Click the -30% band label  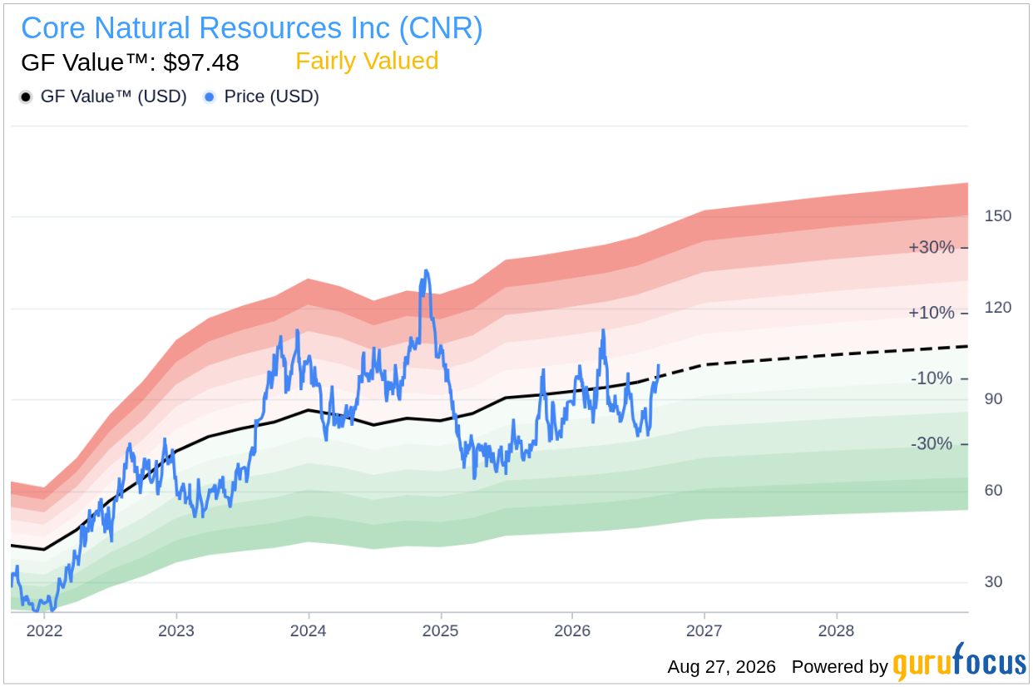pos(932,444)
